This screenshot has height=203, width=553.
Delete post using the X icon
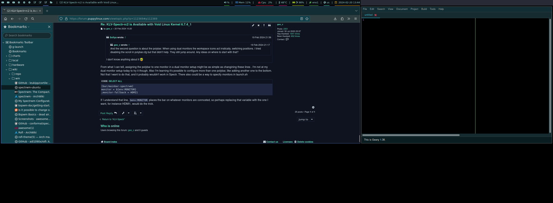tap(258, 25)
